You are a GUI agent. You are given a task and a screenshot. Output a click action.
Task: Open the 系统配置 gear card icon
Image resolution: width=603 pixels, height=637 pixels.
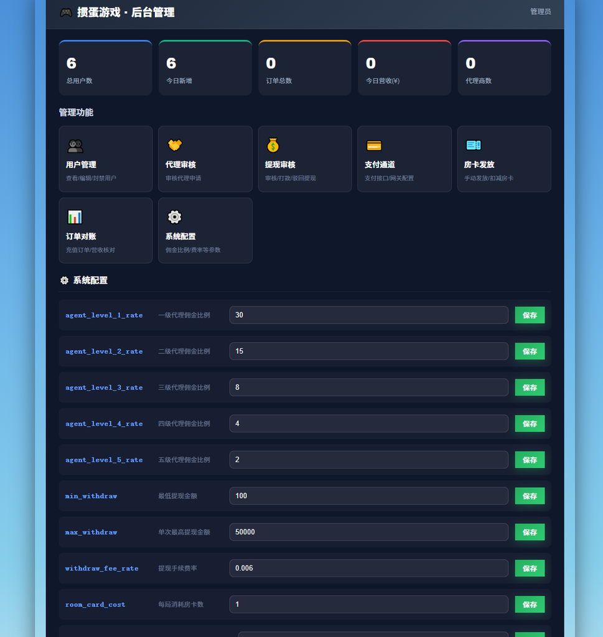tap(175, 217)
